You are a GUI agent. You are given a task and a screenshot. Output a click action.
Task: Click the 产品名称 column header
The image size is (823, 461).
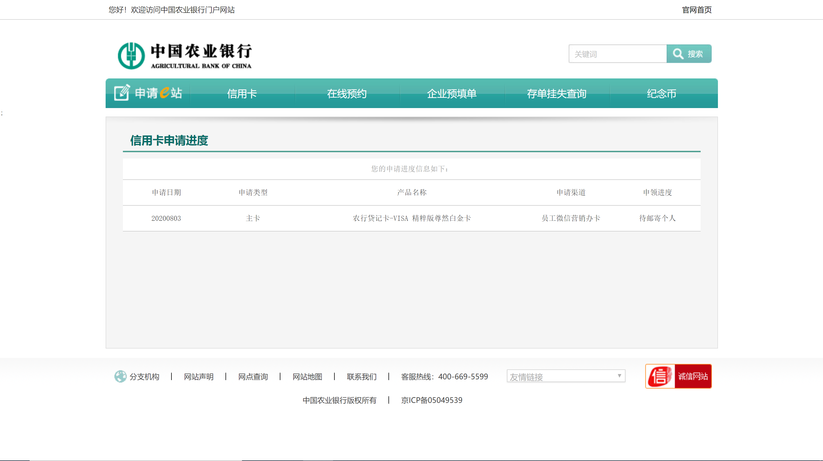412,192
